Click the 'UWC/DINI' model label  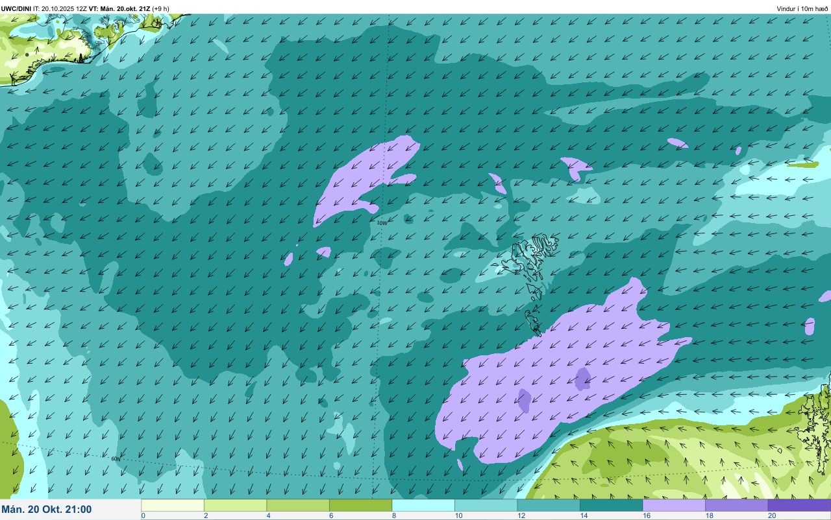pyautogui.click(x=16, y=8)
